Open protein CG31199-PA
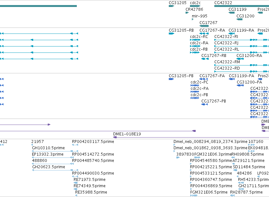 [241, 76]
